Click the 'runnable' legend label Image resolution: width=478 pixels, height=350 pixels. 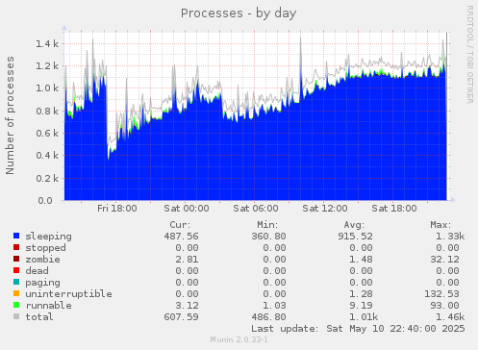coord(49,306)
